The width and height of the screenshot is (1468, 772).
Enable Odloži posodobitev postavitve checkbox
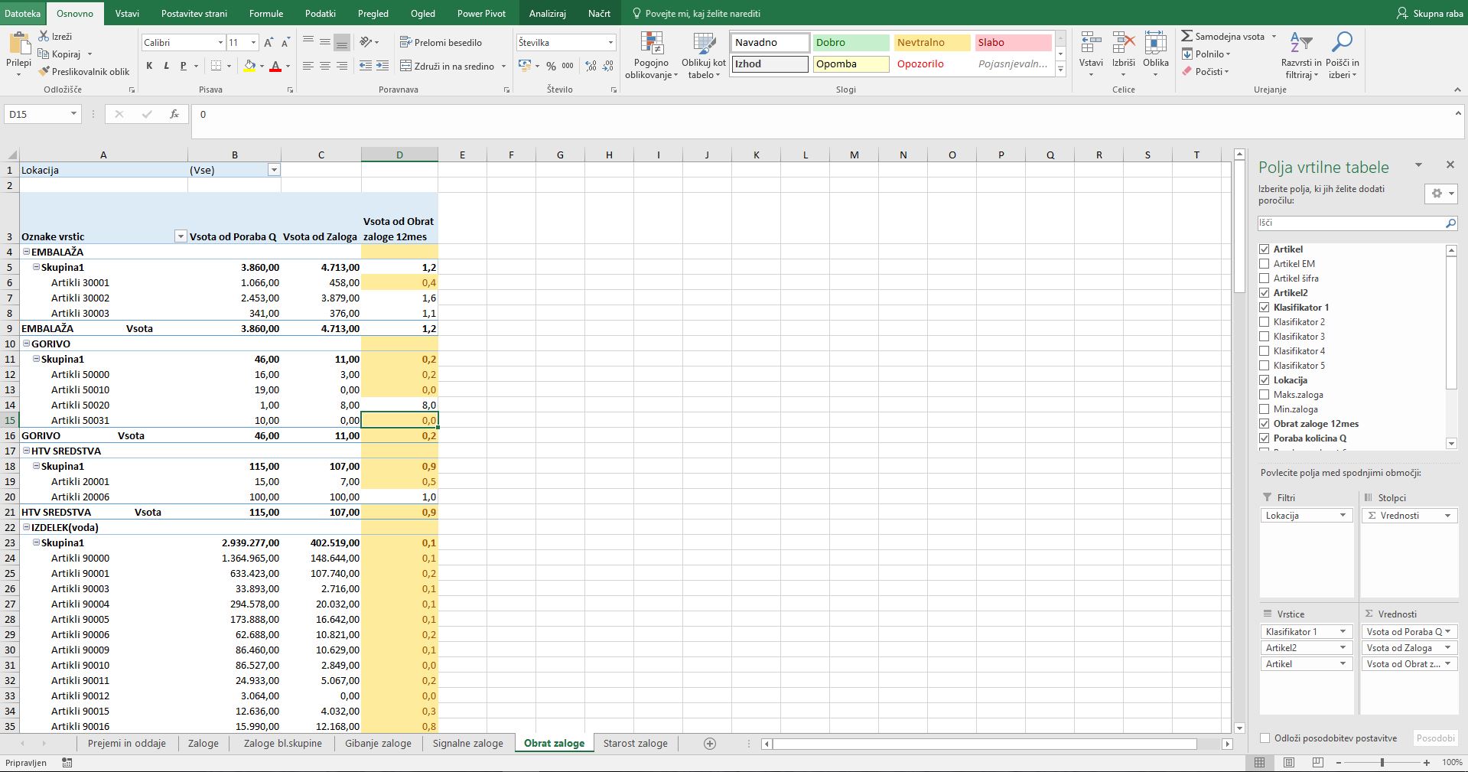(x=1265, y=738)
